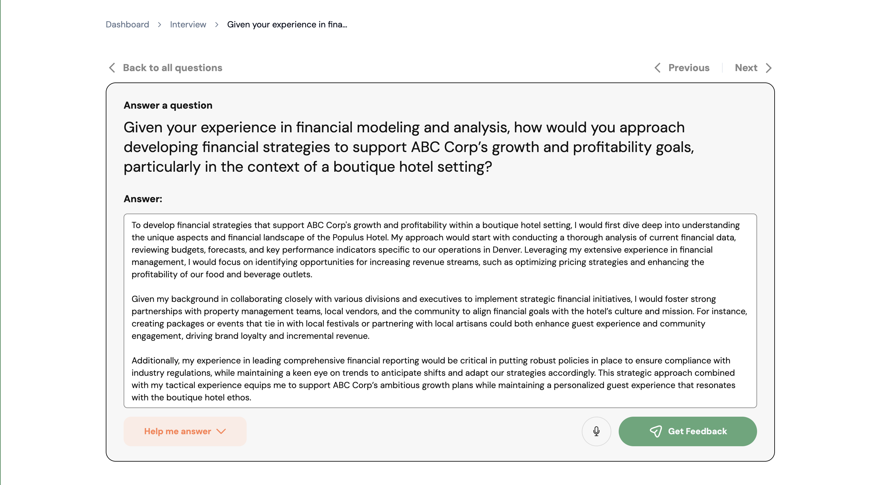Click inside the first paragraph of the answer

[409, 250]
